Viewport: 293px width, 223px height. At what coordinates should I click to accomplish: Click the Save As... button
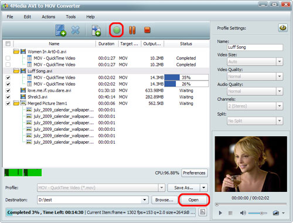coord(184,188)
